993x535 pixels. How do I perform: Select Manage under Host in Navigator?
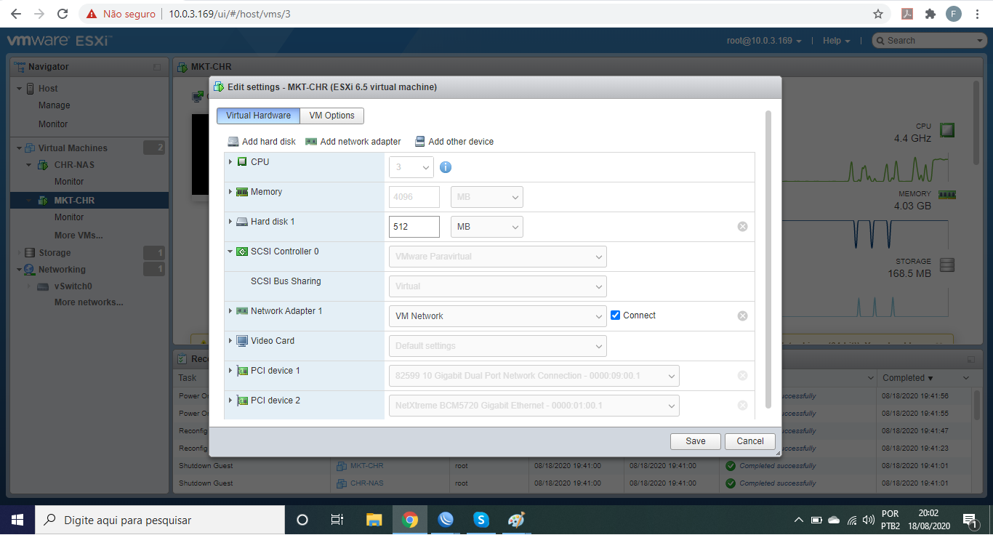coord(55,105)
